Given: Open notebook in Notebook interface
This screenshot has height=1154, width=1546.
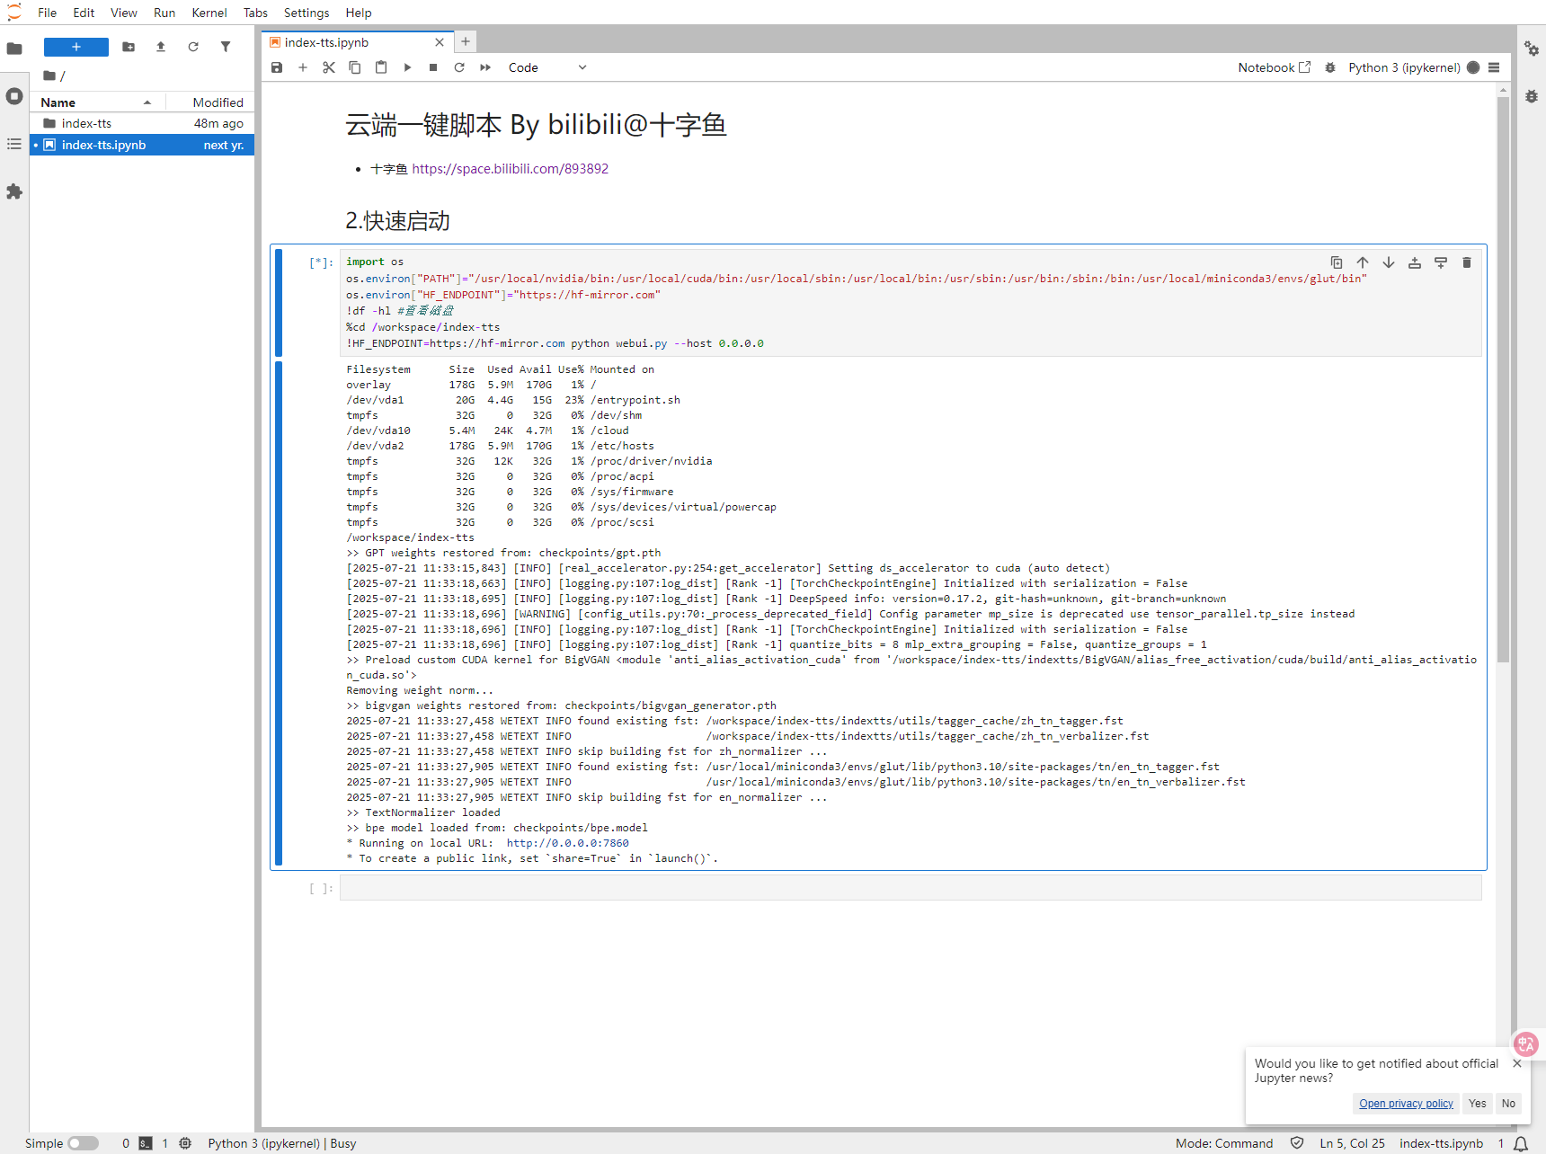Looking at the screenshot, I should (x=1275, y=67).
